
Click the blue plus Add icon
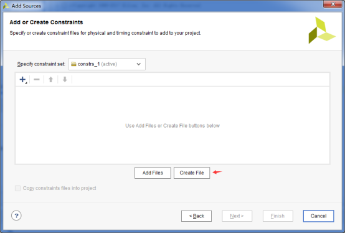coord(23,79)
